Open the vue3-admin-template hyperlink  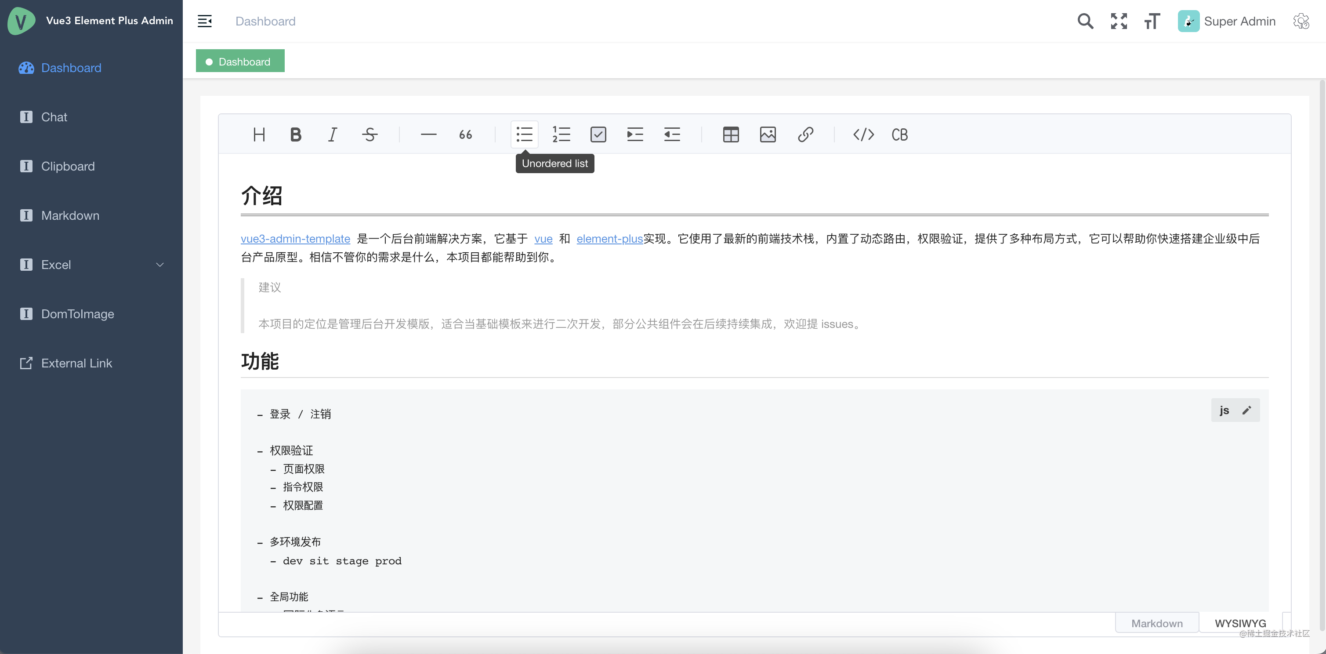point(295,238)
